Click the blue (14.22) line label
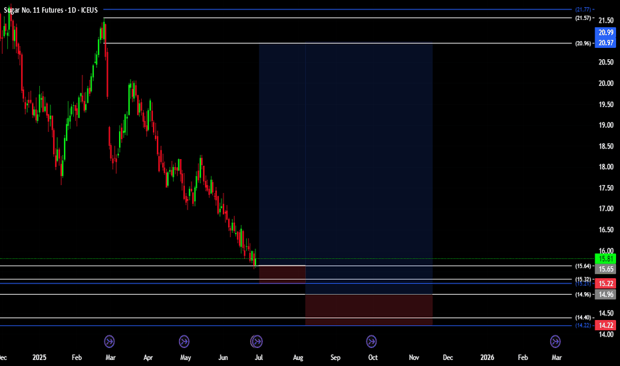The image size is (620, 366). pos(583,325)
